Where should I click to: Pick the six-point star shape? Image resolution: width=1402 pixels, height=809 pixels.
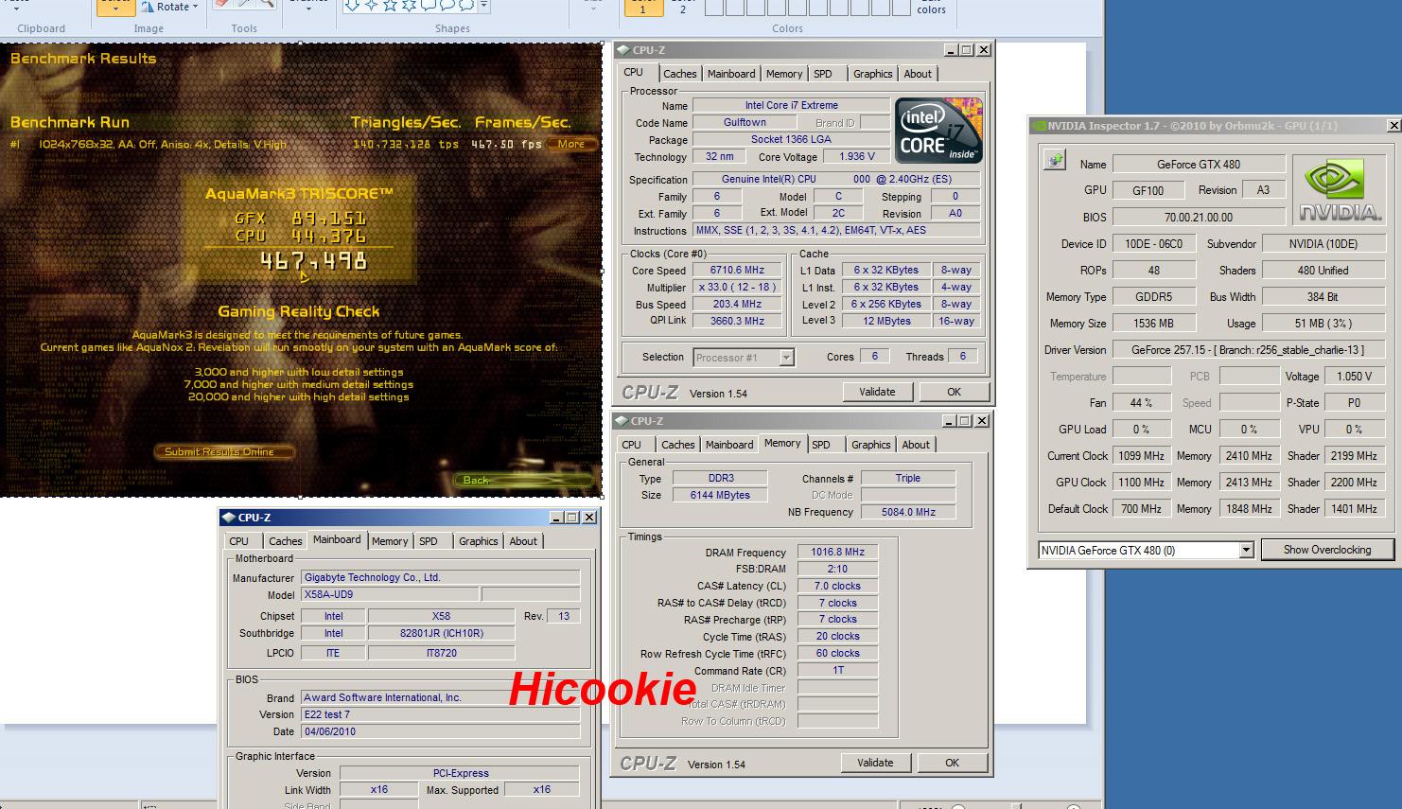[x=410, y=6]
